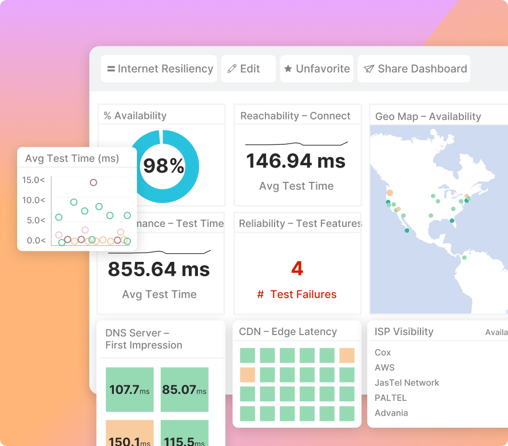The height and width of the screenshot is (446, 508).
Task: Click the orange top-right CDN latency cell
Action: (347, 355)
